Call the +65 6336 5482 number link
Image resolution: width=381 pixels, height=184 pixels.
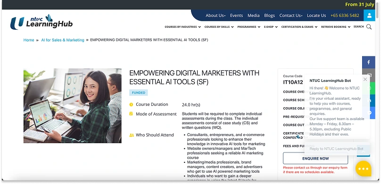point(345,16)
